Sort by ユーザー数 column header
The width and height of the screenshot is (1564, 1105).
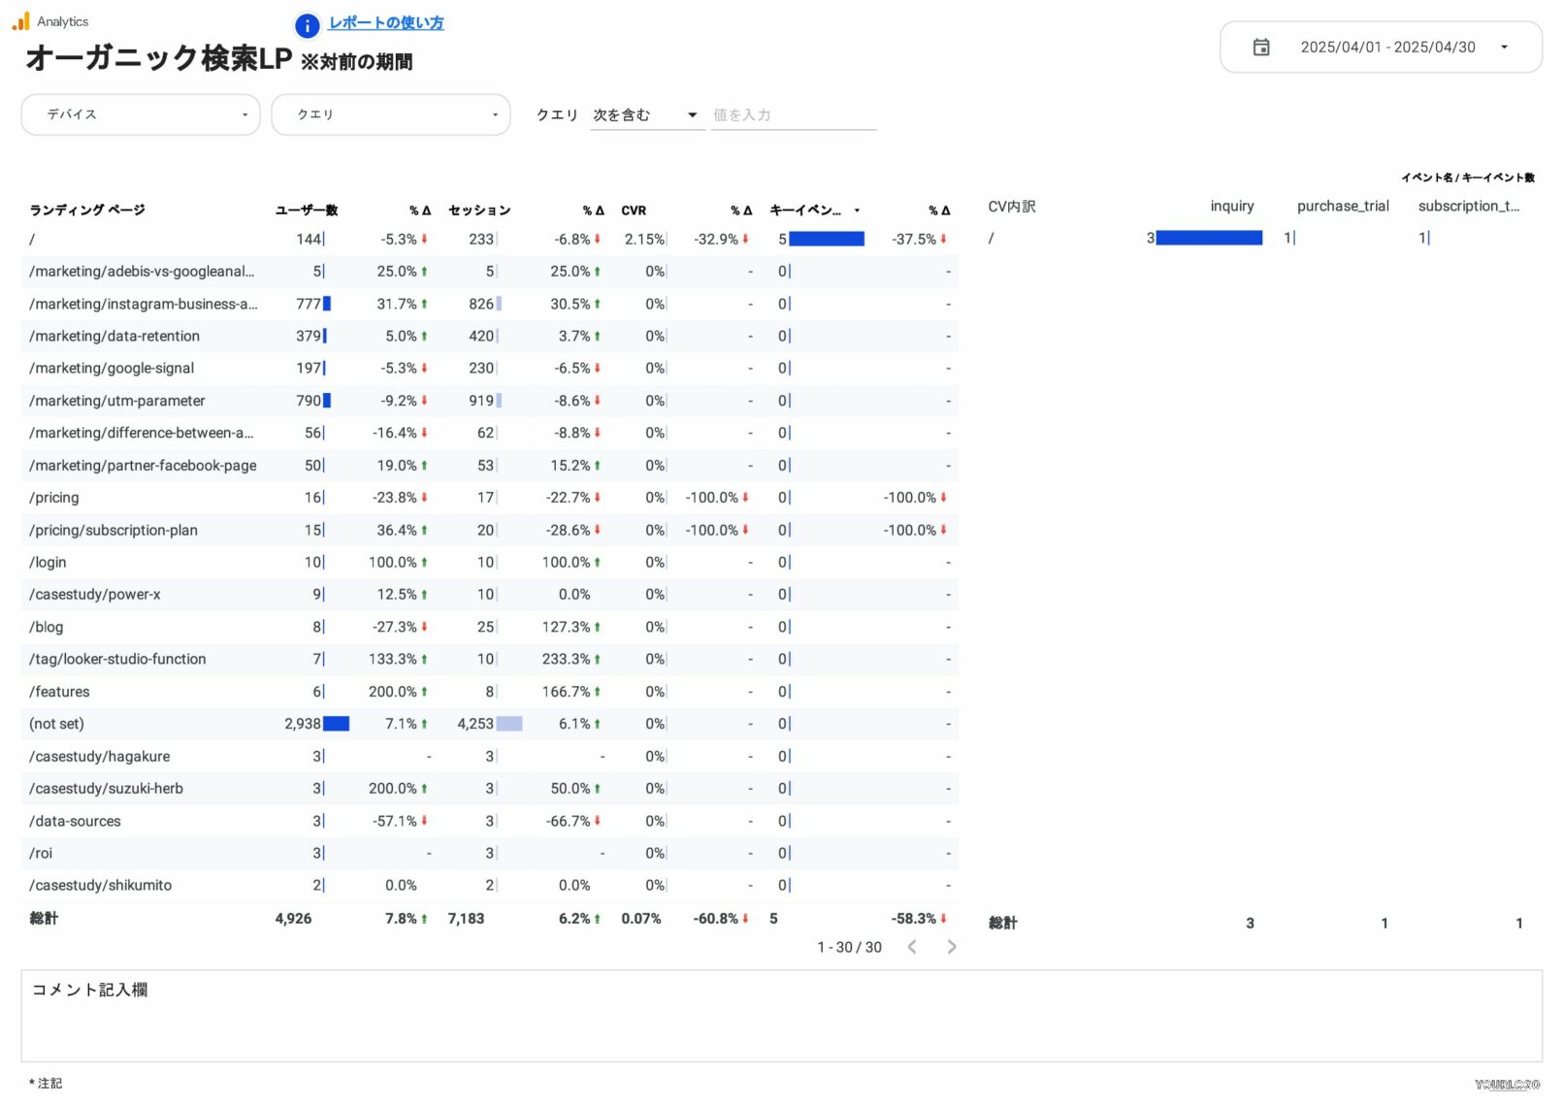306,211
